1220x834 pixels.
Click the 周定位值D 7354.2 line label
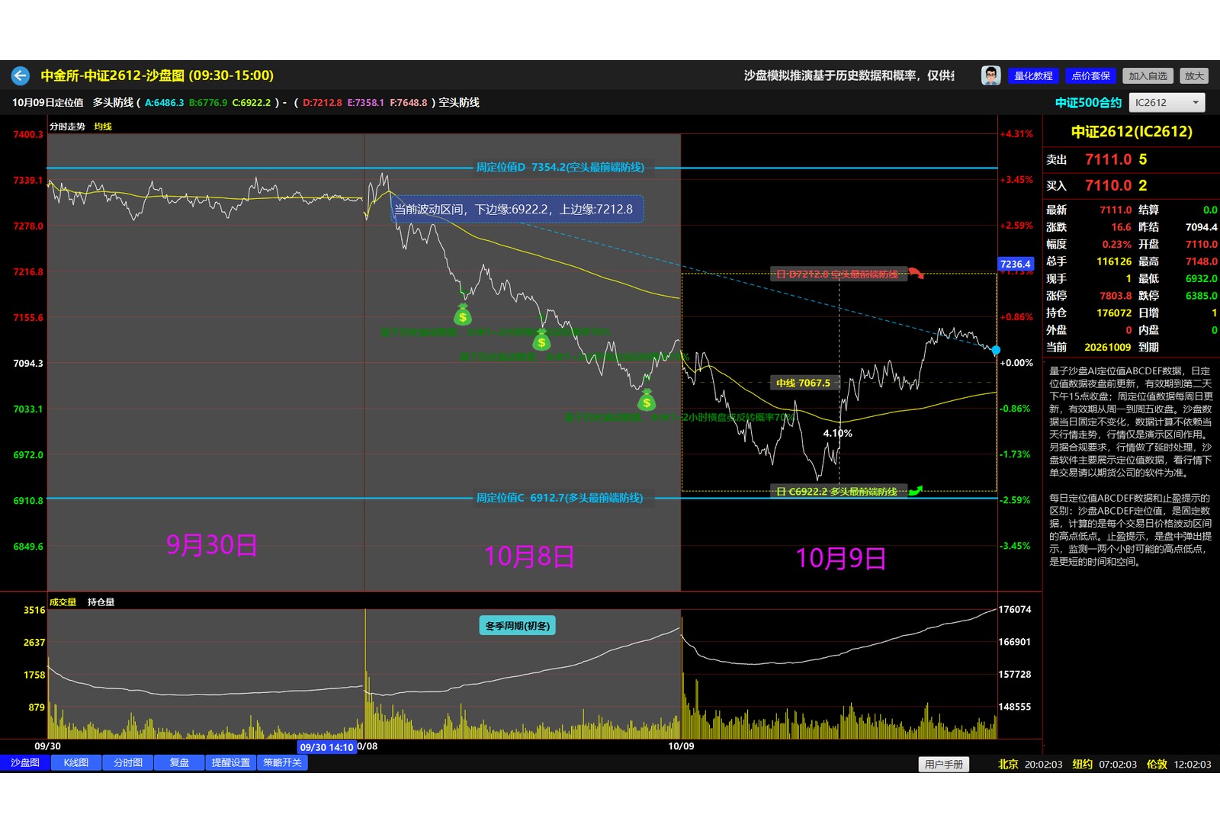[x=560, y=167]
